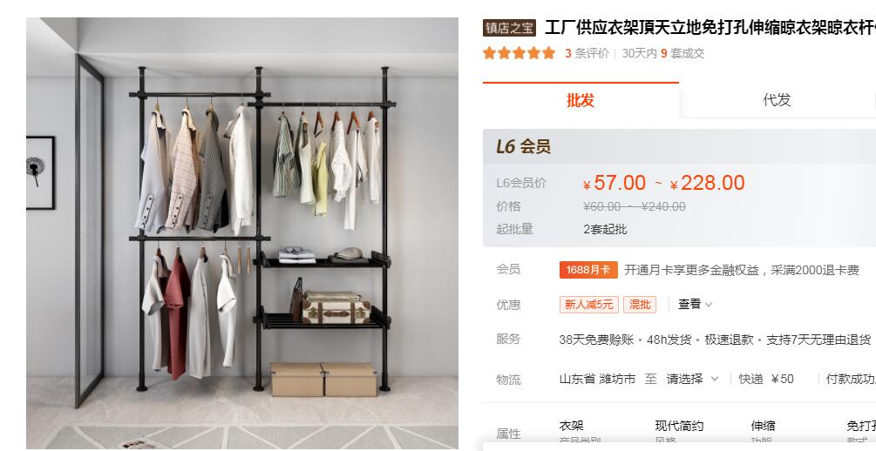Click the product title 工厂供应衣架顶天立地

pyautogui.click(x=710, y=28)
